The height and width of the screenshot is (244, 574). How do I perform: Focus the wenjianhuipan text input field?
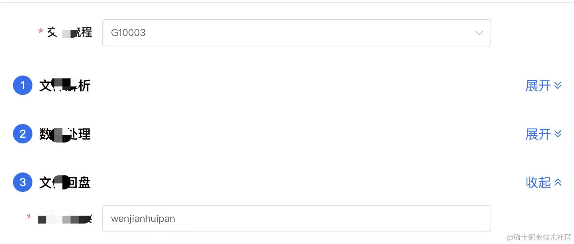coord(296,219)
